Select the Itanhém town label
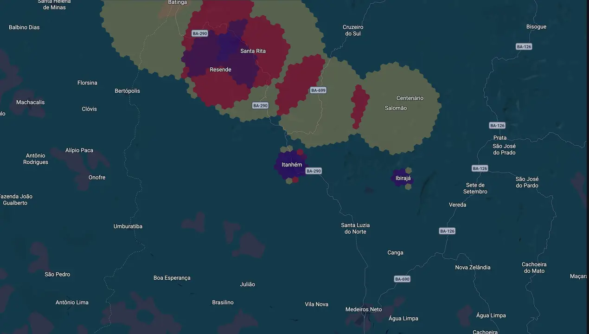 coord(292,165)
